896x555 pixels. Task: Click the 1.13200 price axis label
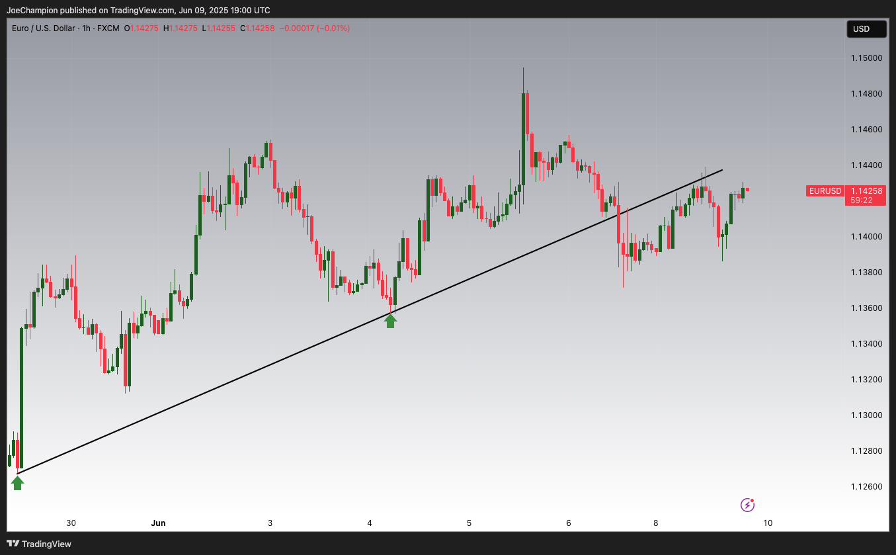[x=866, y=380]
